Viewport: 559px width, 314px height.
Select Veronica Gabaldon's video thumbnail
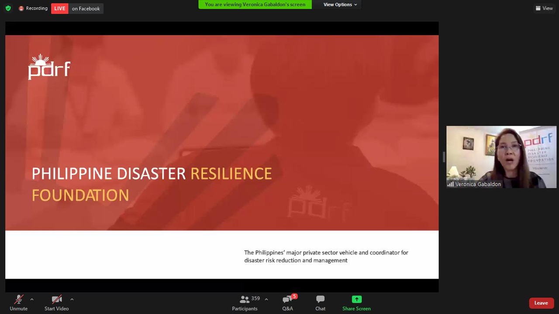[501, 157]
